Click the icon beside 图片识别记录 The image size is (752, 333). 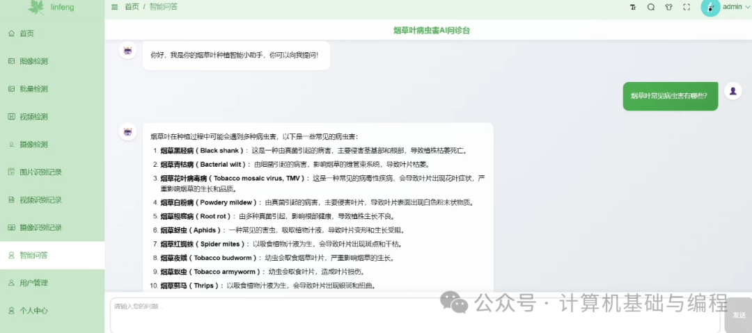point(12,172)
